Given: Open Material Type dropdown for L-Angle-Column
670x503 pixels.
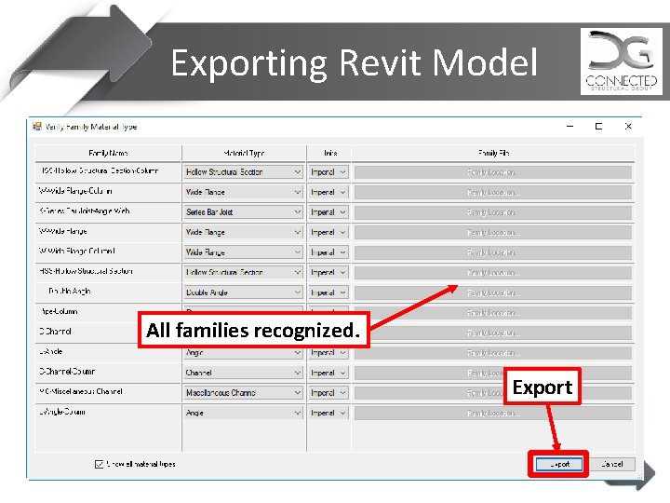Looking at the screenshot, I should click(x=243, y=413).
